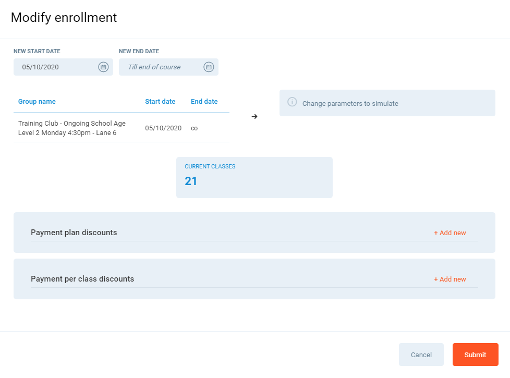The image size is (510, 378).
Task: Click the info icon in the simulate notice
Action: (292, 102)
